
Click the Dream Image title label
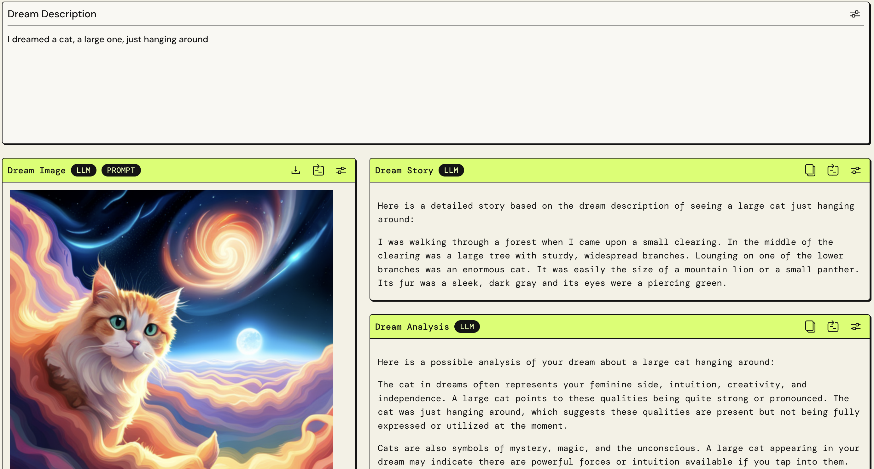[36, 171]
